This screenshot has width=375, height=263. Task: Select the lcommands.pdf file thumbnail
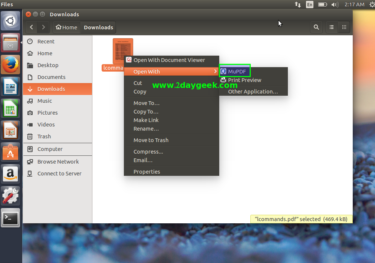[123, 51]
